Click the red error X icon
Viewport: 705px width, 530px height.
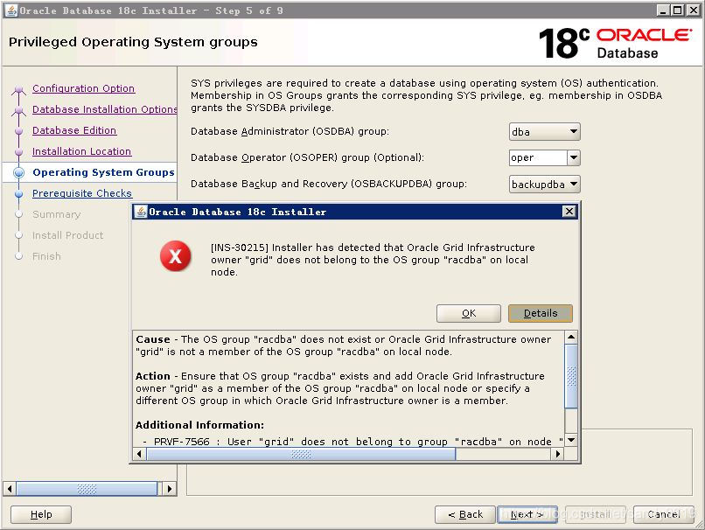175,256
